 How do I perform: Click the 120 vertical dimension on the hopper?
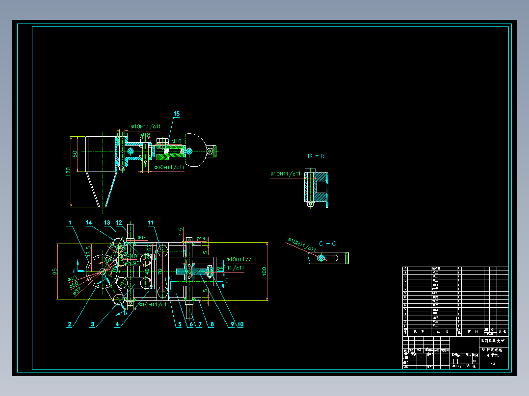coord(68,171)
